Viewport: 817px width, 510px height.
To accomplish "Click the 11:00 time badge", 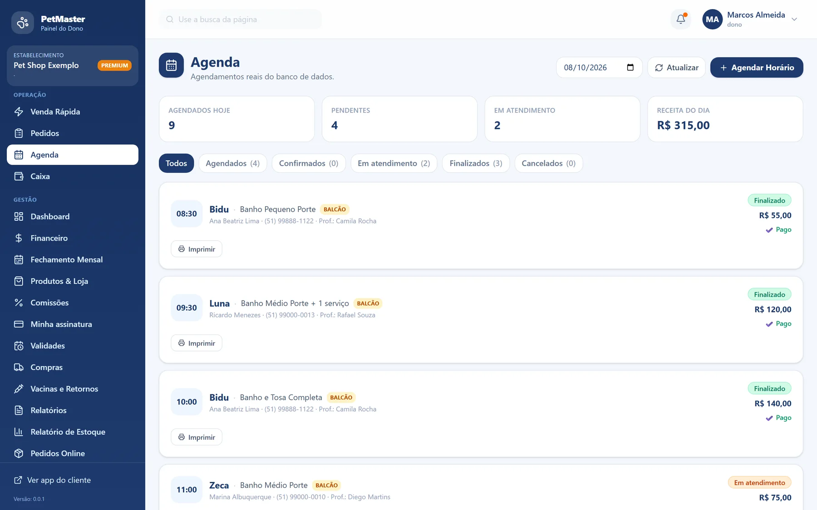I will pos(187,490).
